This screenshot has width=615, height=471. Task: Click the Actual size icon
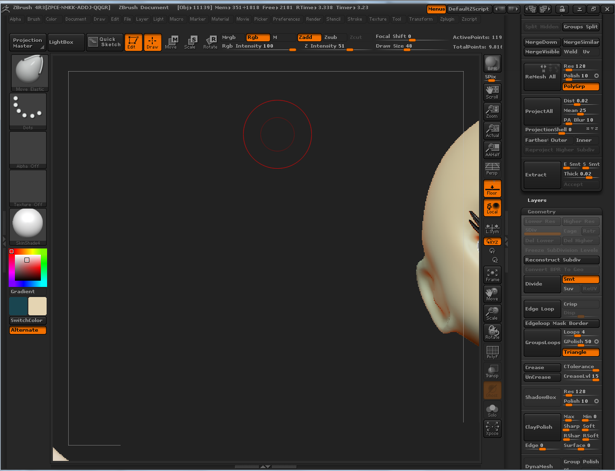492,130
